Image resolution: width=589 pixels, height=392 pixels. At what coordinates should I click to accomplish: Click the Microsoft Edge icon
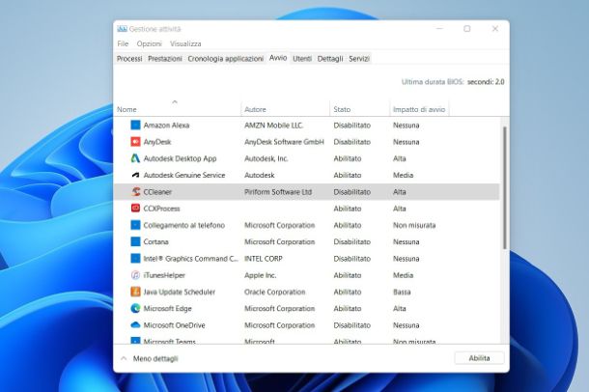point(135,308)
